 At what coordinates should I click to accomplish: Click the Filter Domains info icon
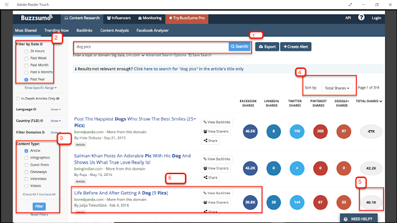[43, 132]
